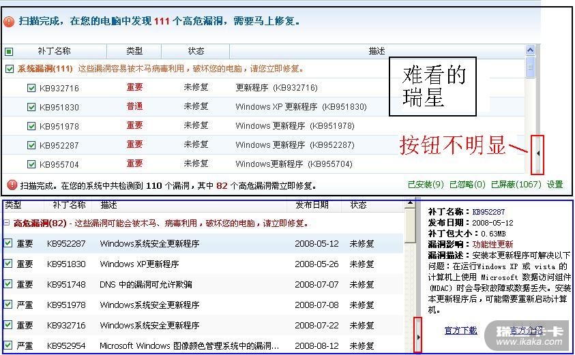575x355 pixels.
Task: Click the 功能性更新 value in the detail pane
Action: click(x=492, y=245)
